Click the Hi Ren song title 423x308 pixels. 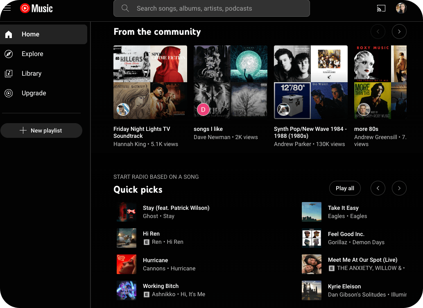pos(151,234)
